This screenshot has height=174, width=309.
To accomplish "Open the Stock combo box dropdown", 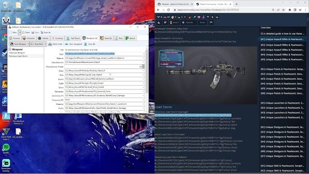I will (143, 87).
